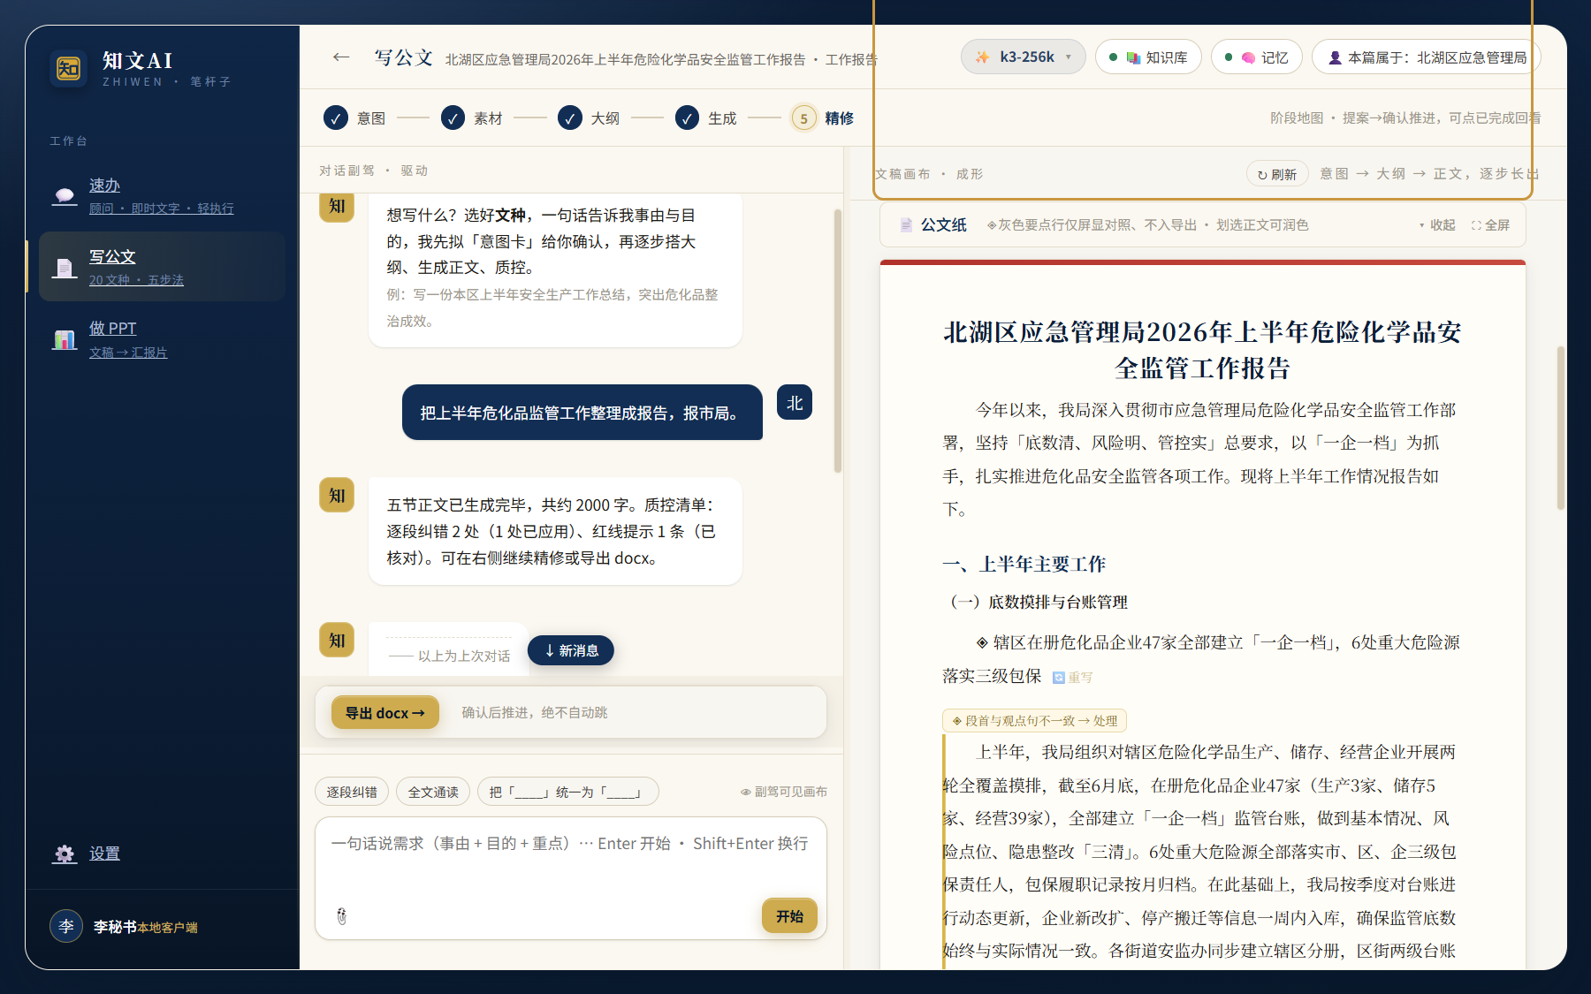1591x994 pixels.
Task: Click 顾问・即时文字・轻执行 subtitle
Action: 162,209
